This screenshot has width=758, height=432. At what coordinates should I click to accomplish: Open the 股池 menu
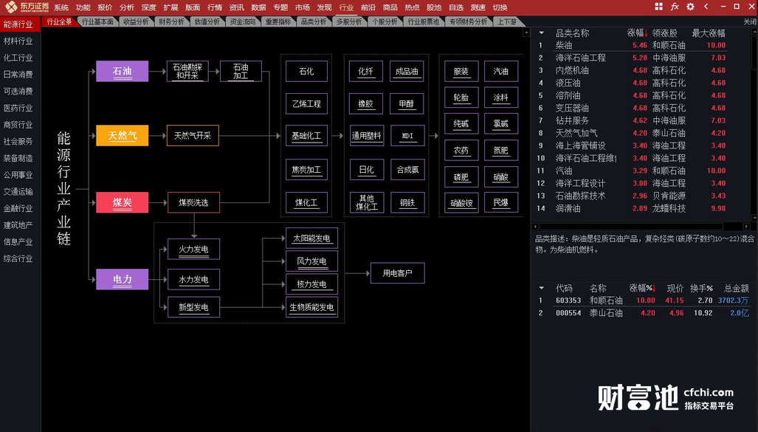point(434,7)
